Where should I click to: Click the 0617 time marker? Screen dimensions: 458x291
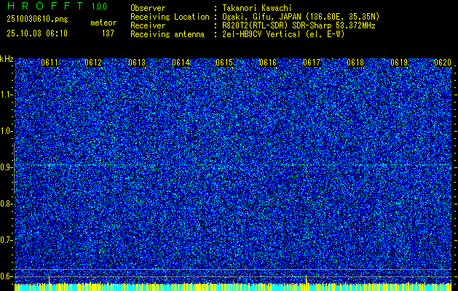pyautogui.click(x=312, y=63)
